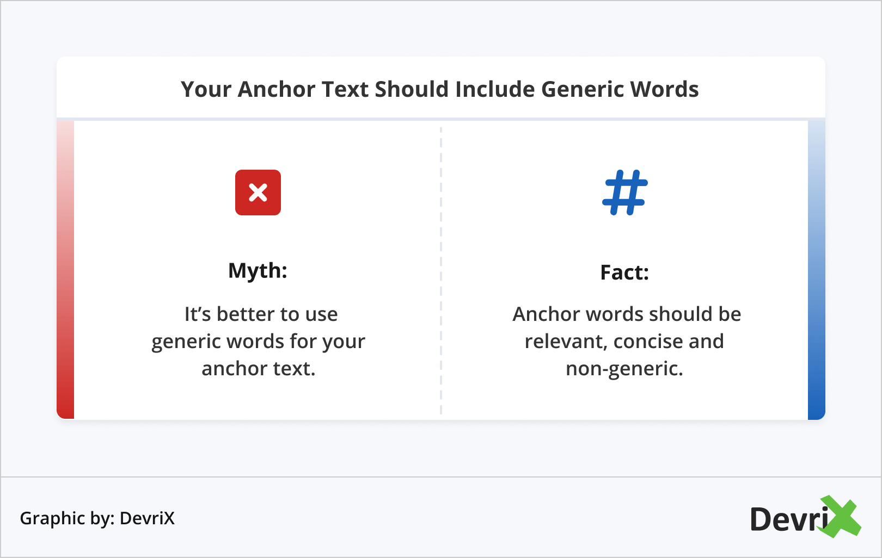Click the word 'Anchor' in the title
882x558 pixels.
tap(277, 89)
